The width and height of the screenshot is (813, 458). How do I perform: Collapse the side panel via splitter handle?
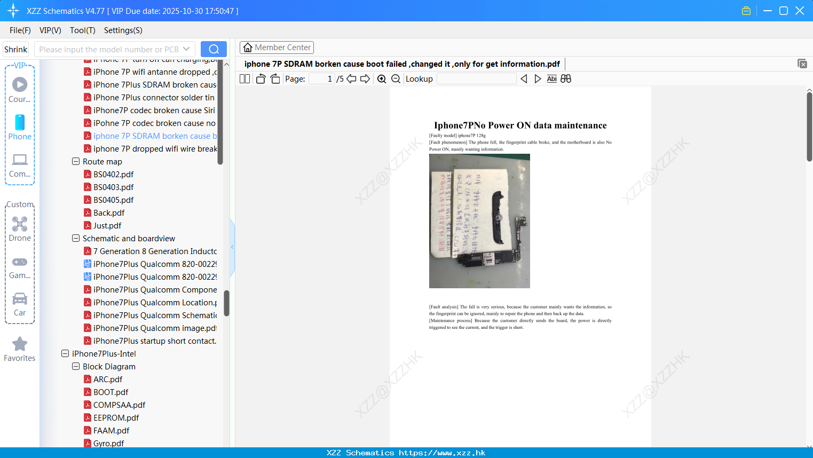[232, 247]
